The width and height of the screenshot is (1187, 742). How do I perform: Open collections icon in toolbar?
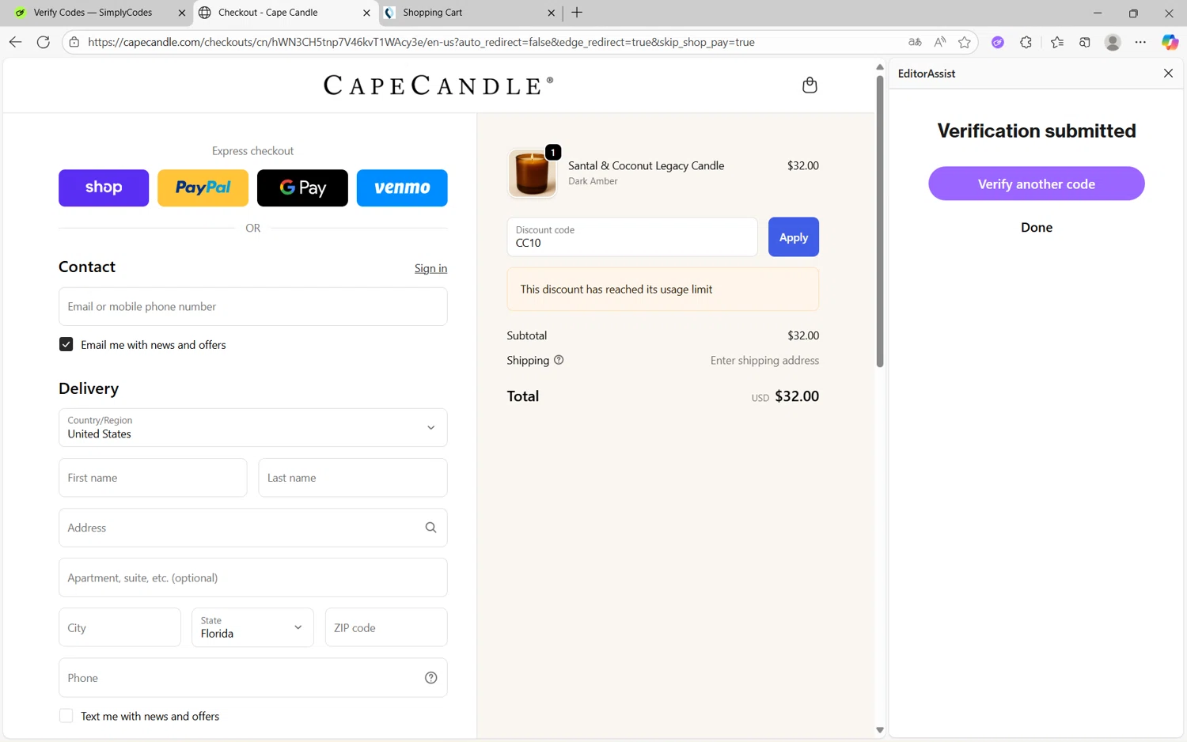click(1085, 42)
